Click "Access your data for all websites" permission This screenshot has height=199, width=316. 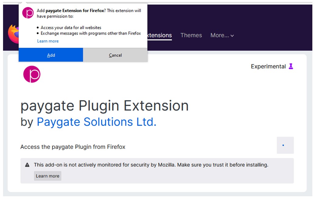[x=71, y=28]
